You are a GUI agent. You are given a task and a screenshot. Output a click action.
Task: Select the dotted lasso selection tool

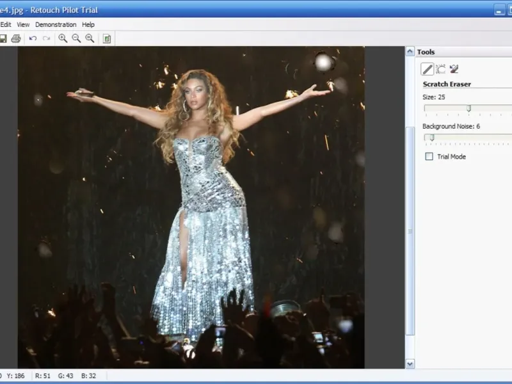click(x=440, y=69)
